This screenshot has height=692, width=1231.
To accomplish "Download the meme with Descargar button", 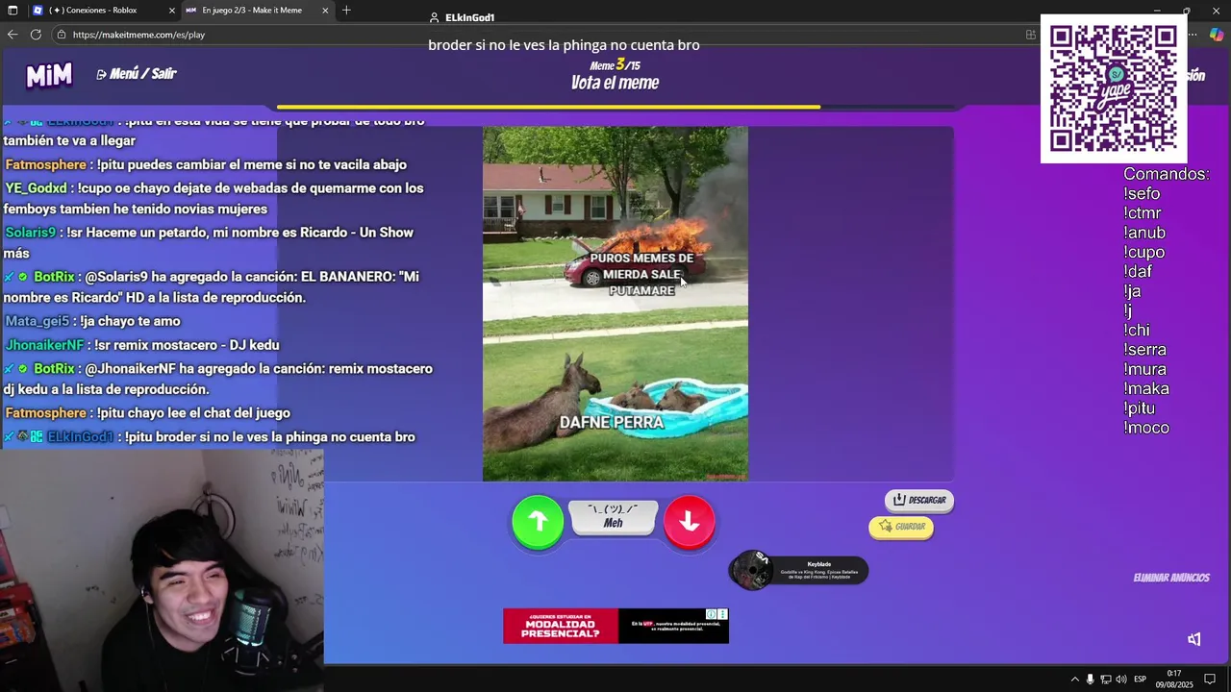I will (919, 500).
